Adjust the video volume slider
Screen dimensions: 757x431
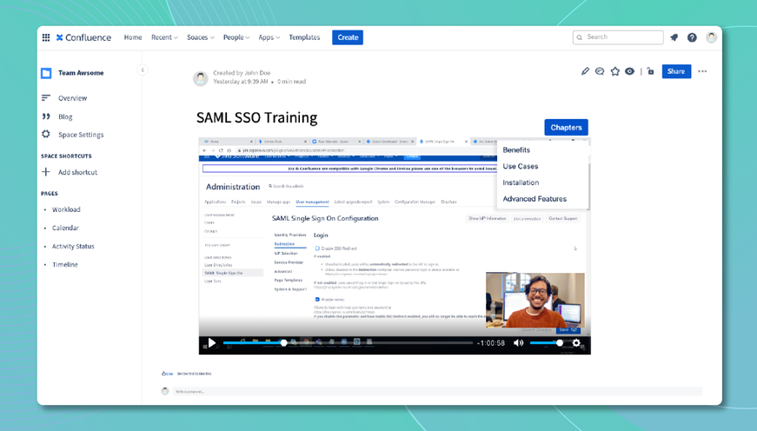pos(546,342)
